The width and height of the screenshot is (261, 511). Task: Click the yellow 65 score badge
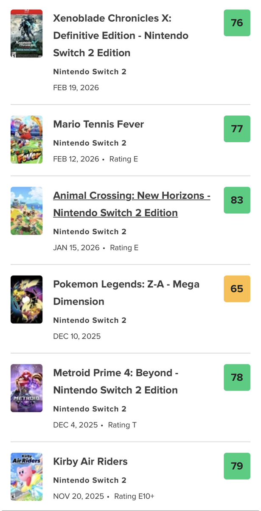[237, 289]
